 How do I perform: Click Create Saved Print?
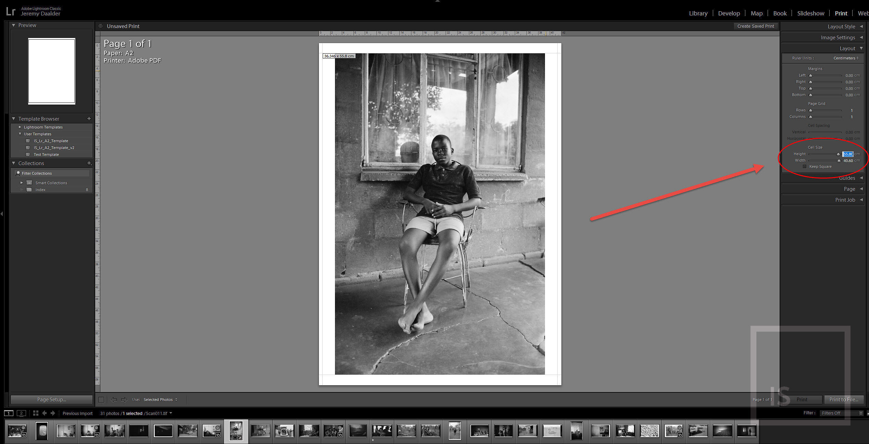pos(756,26)
